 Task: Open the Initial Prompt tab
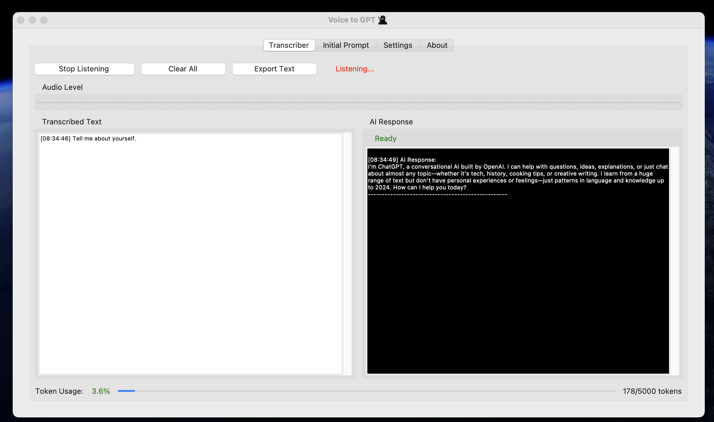(345, 45)
